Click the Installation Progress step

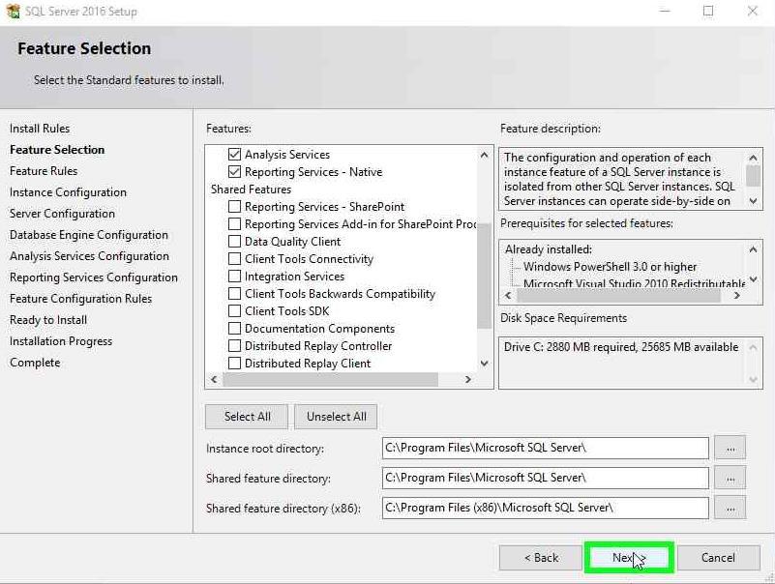point(61,341)
